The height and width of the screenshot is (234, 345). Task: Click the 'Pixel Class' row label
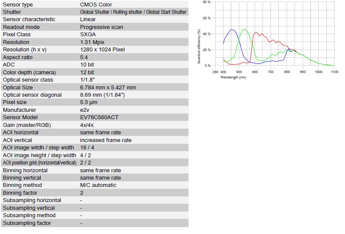pos(17,35)
